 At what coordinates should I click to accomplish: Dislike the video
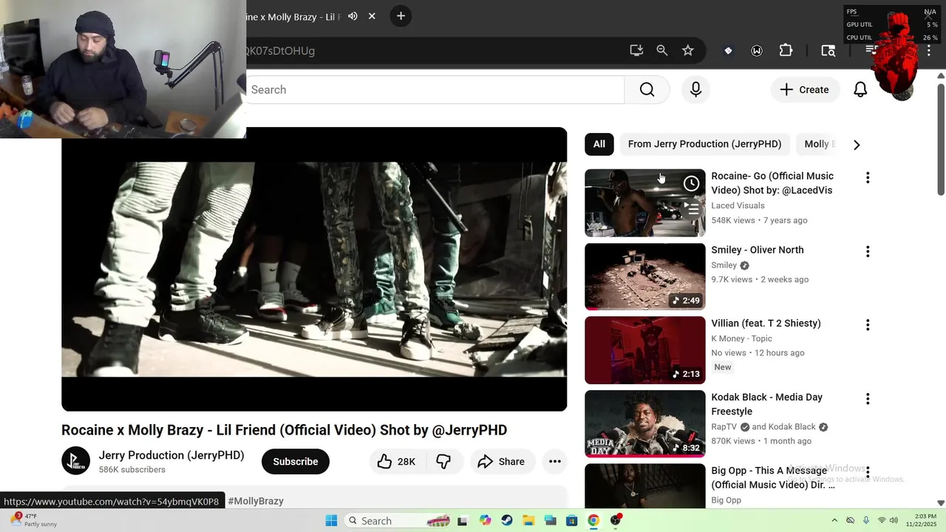point(443,461)
